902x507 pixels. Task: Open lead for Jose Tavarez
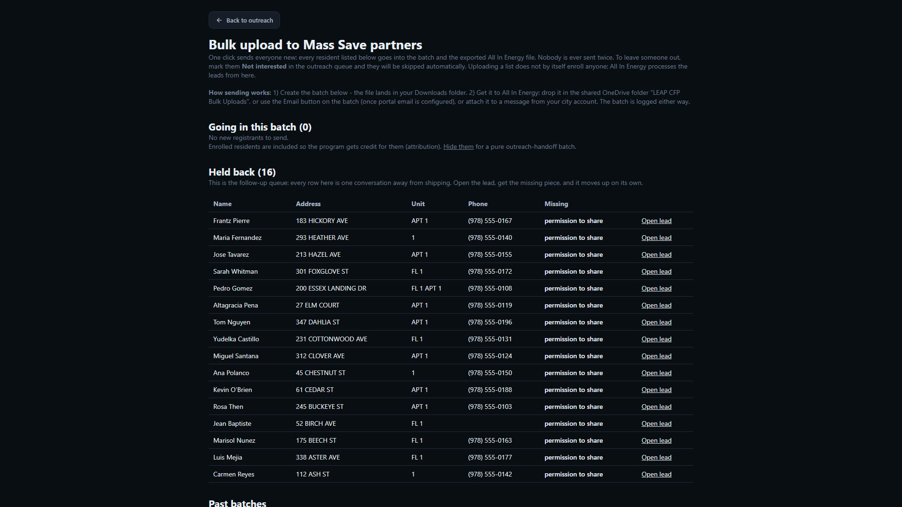point(656,254)
